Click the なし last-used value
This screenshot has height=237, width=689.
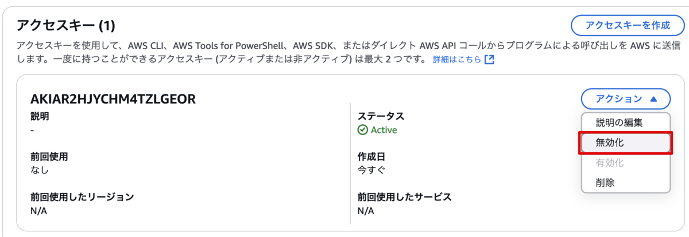[x=40, y=170]
